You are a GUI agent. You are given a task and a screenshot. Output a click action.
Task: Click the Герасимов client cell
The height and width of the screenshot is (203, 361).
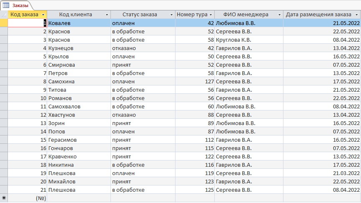tap(79, 140)
